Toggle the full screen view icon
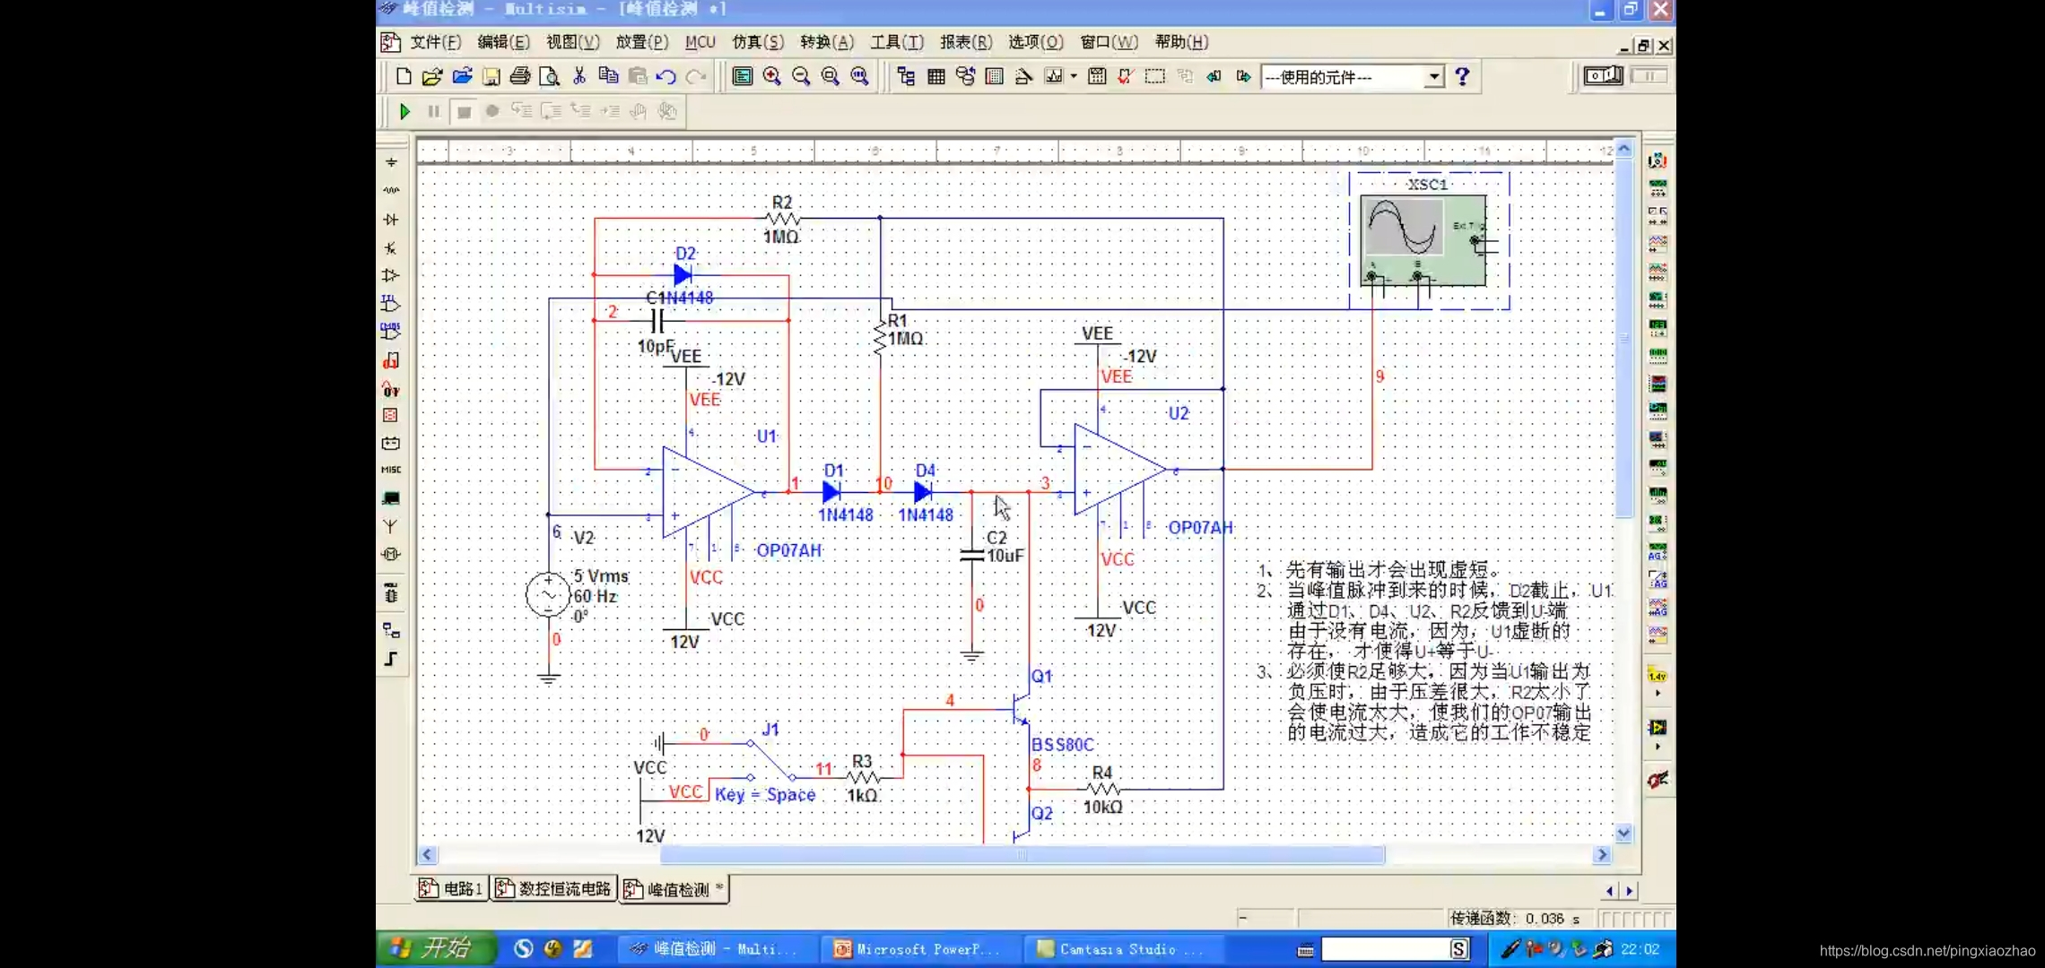Screen dimensions: 2045x968 pos(742,77)
